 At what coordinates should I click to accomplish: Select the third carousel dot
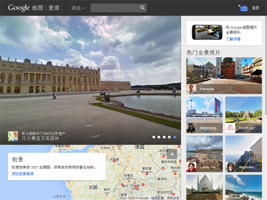pos(164,137)
